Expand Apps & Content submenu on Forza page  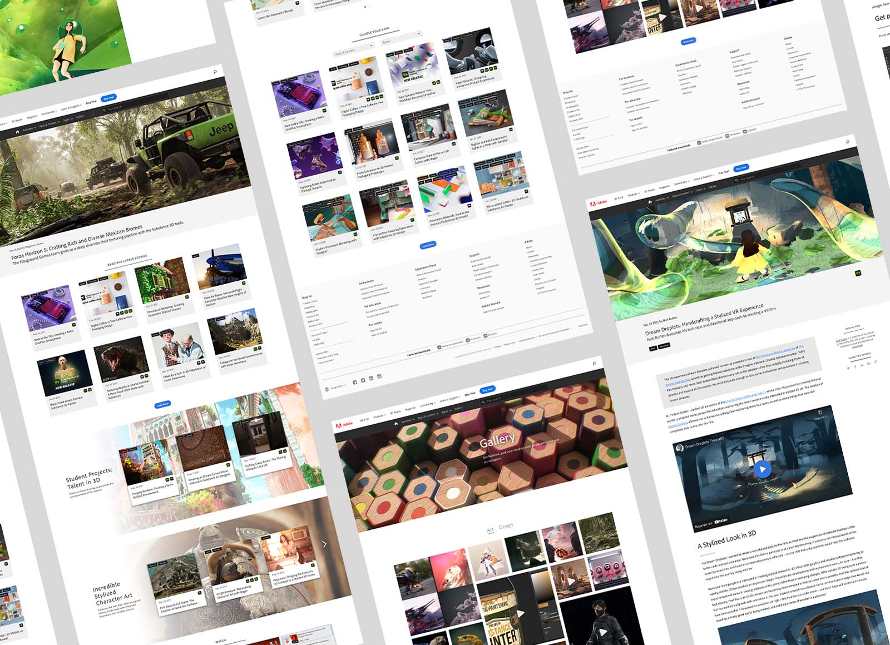(50, 124)
